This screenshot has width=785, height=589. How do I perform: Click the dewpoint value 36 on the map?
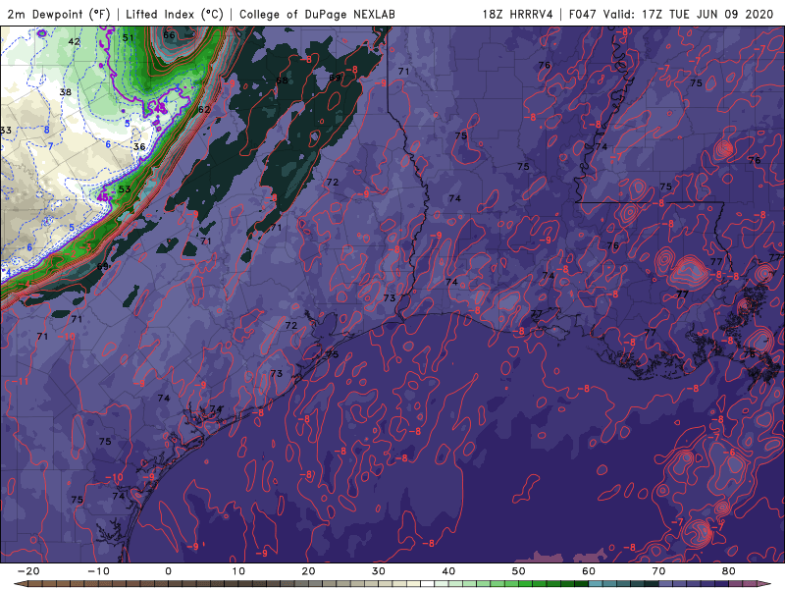pyautogui.click(x=139, y=146)
